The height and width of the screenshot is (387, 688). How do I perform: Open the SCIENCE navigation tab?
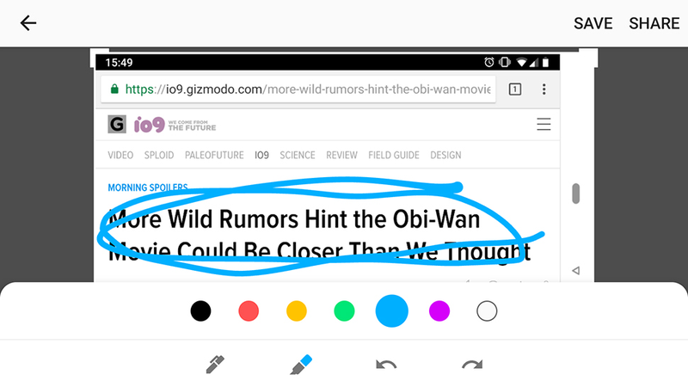[x=298, y=156]
